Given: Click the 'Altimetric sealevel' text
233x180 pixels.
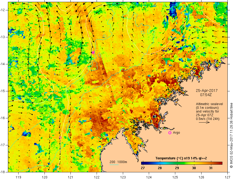Looking at the screenshot, I should (209, 104).
